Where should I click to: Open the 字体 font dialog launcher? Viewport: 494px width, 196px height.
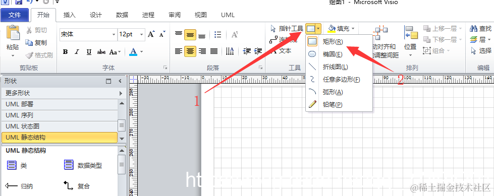pos(165,68)
